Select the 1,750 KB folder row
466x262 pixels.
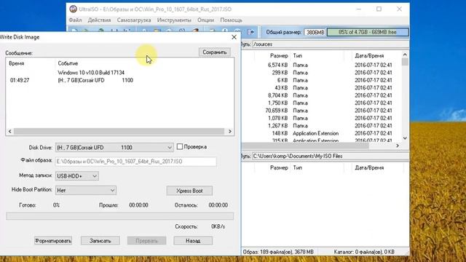tap(322, 103)
